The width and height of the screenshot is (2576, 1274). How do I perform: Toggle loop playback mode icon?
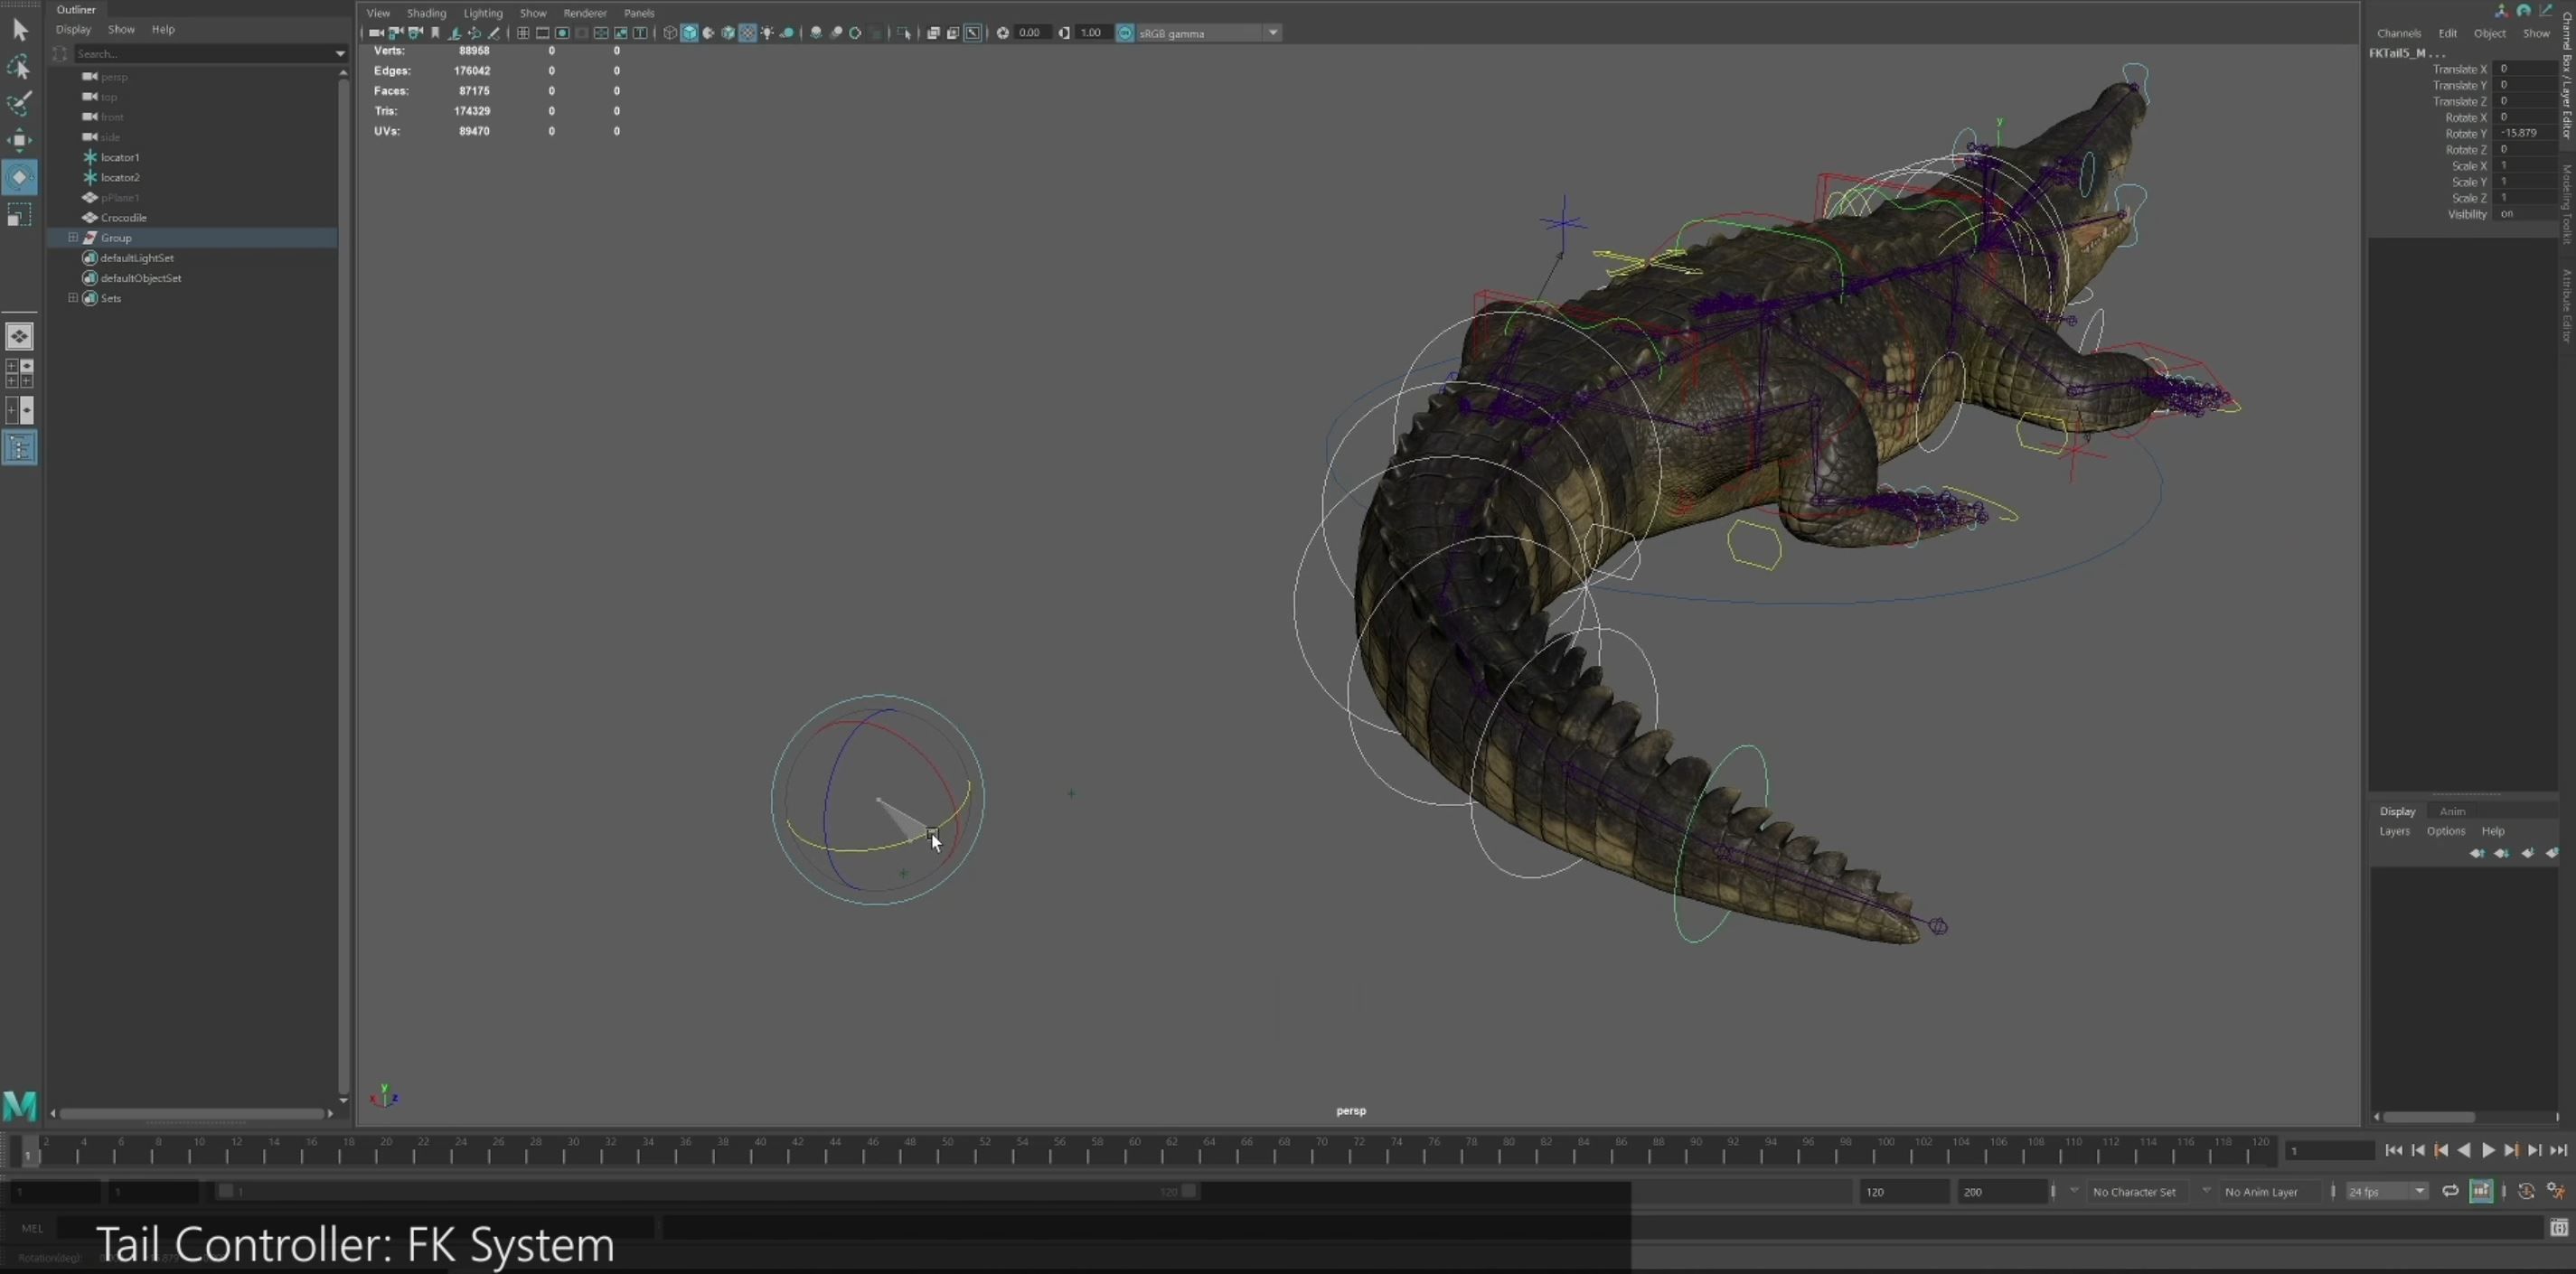[x=2450, y=1191]
